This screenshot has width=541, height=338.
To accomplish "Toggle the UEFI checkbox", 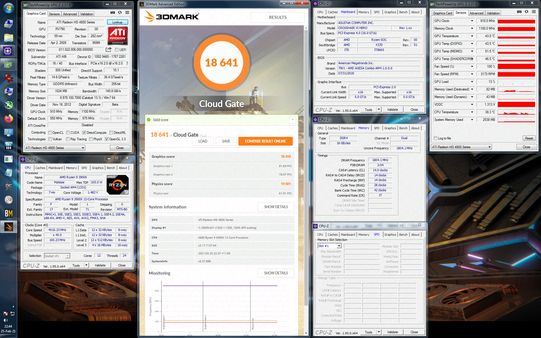I will coord(117,50).
